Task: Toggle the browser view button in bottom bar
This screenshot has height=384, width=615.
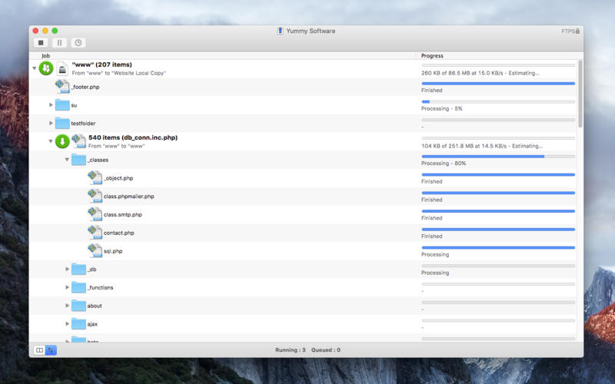Action: coord(39,350)
